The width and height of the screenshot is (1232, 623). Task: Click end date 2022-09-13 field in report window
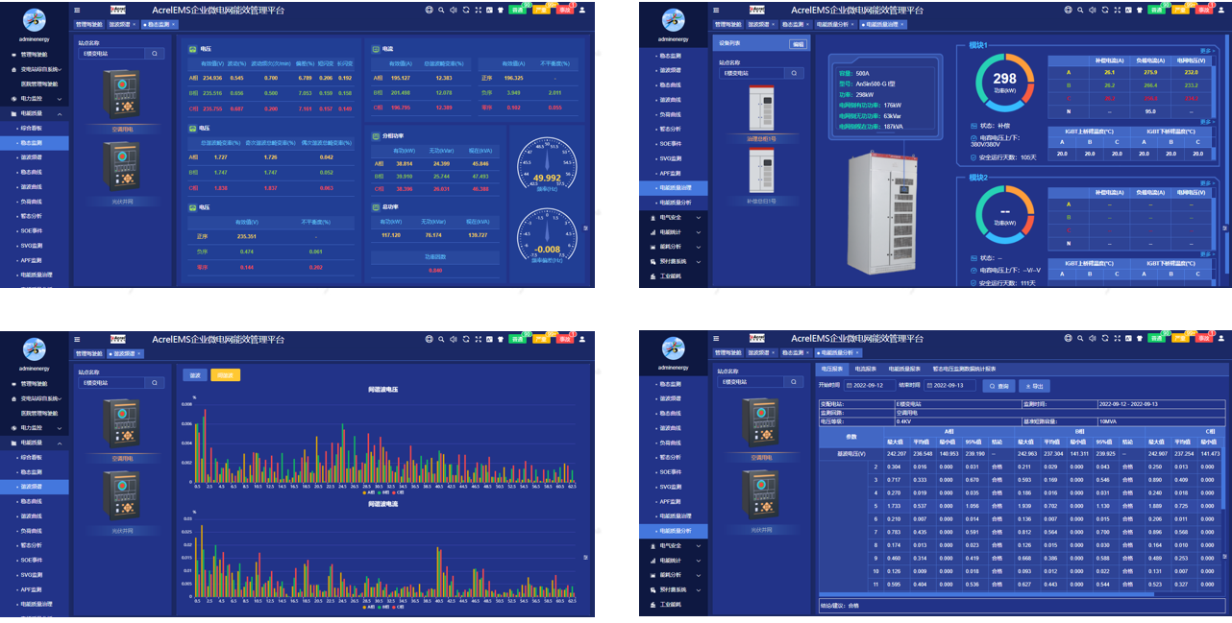point(949,386)
